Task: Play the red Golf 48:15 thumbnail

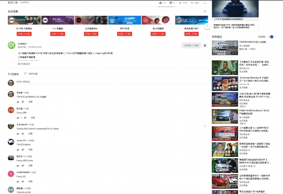Action: (225, 181)
